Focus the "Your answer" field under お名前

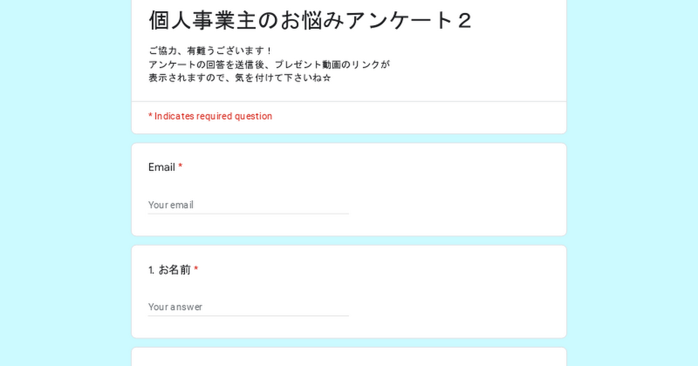[248, 307]
